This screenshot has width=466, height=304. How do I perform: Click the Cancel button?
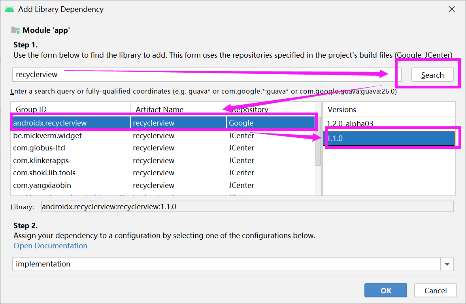(436, 290)
